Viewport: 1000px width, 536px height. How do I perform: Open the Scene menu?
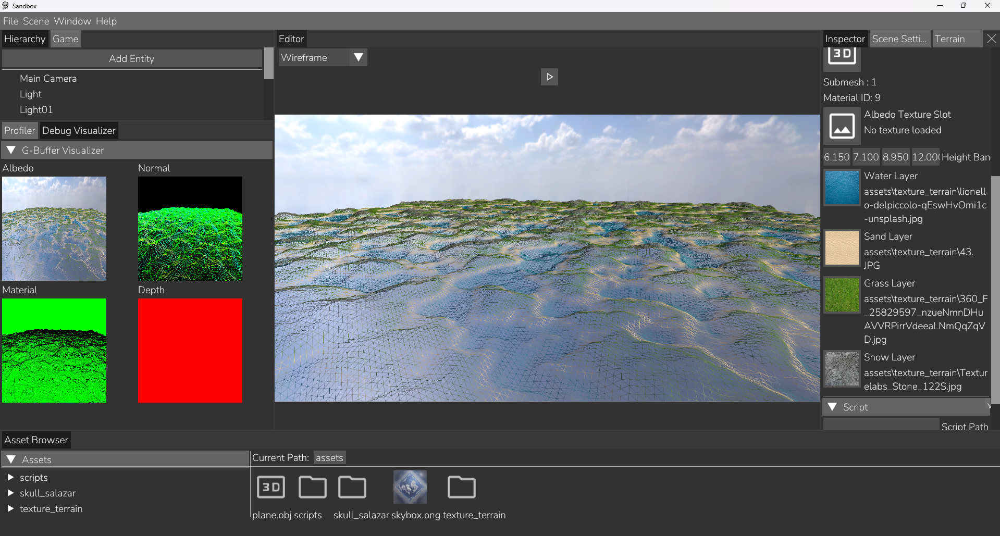[36, 21]
